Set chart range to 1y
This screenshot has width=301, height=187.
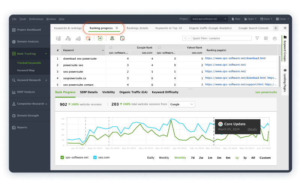click(x=237, y=158)
